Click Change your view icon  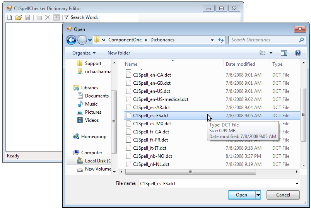(262, 53)
